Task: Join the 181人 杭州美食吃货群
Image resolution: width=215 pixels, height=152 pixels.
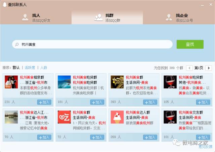Action: point(97,102)
